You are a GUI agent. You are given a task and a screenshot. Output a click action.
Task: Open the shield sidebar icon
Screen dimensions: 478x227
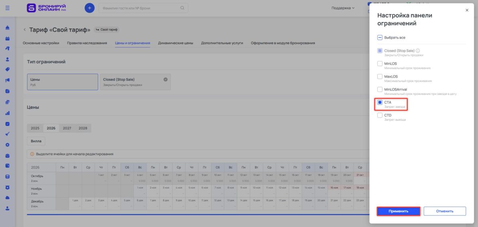8,187
